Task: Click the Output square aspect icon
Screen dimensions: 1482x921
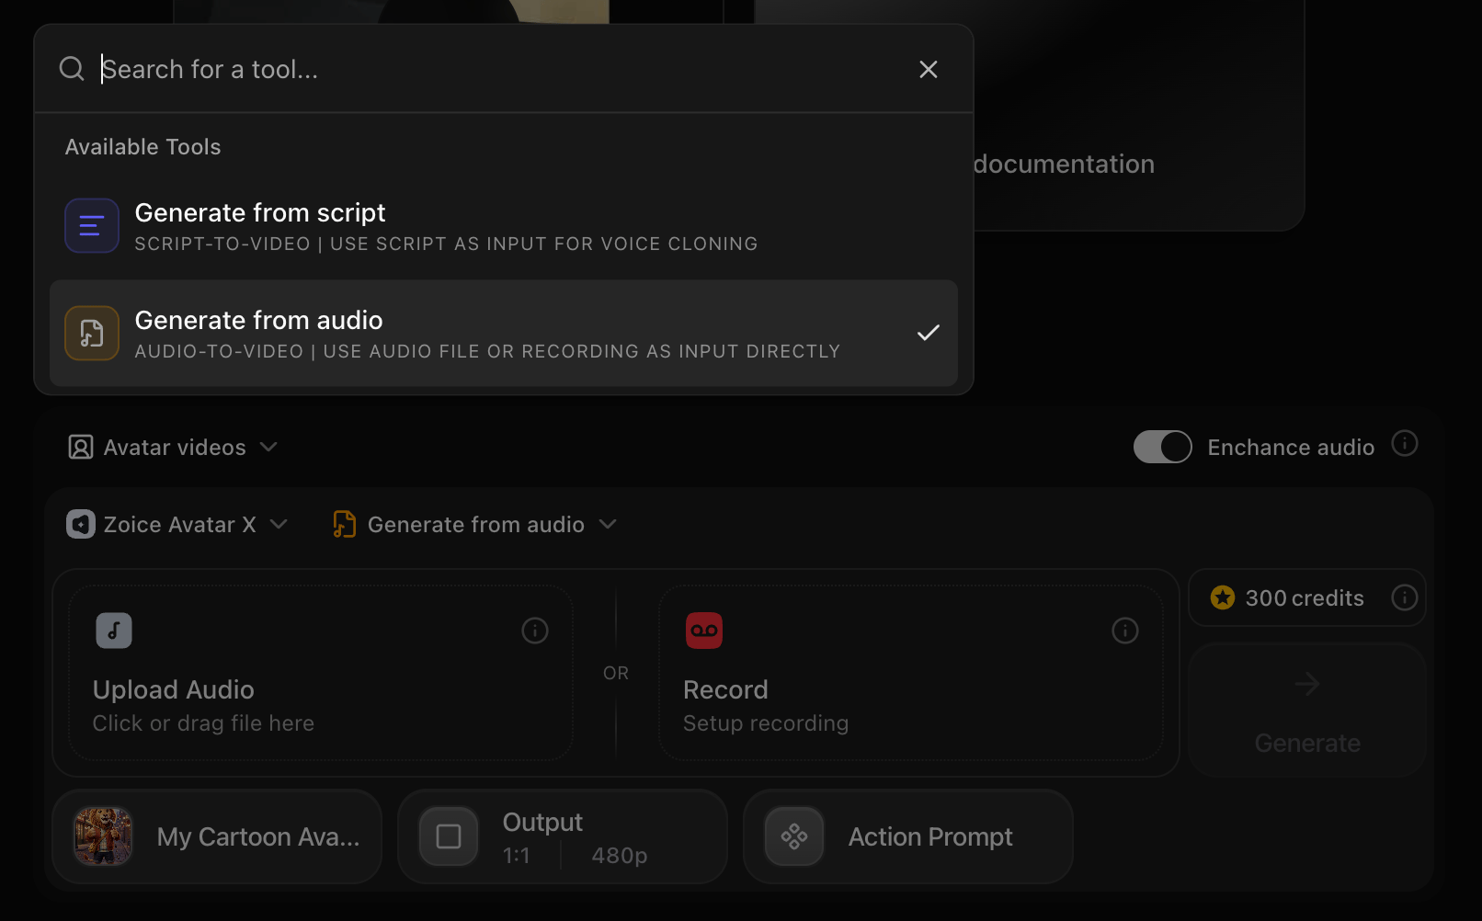Action: click(449, 836)
